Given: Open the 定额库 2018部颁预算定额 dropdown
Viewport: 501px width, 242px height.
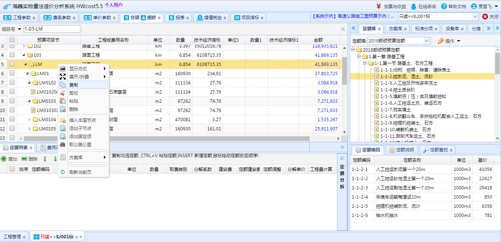Looking at the screenshot, I should tap(427, 41).
